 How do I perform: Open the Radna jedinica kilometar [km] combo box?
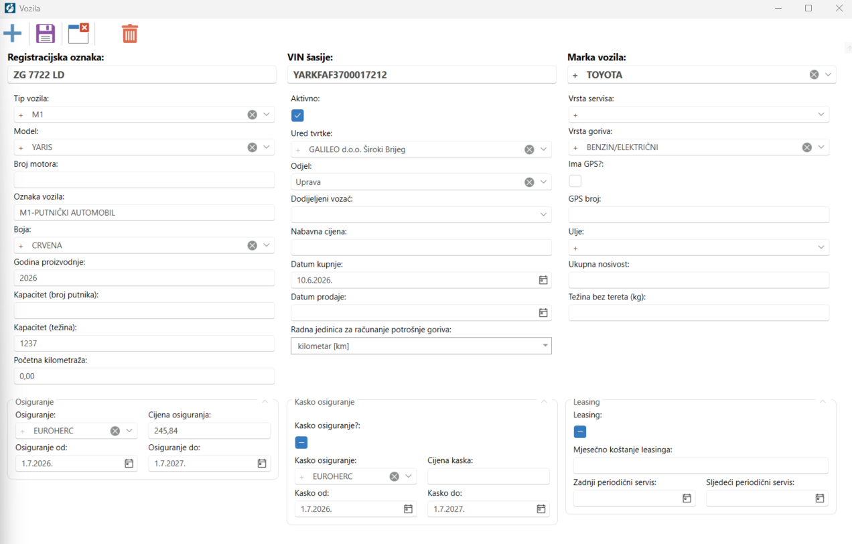421,346
